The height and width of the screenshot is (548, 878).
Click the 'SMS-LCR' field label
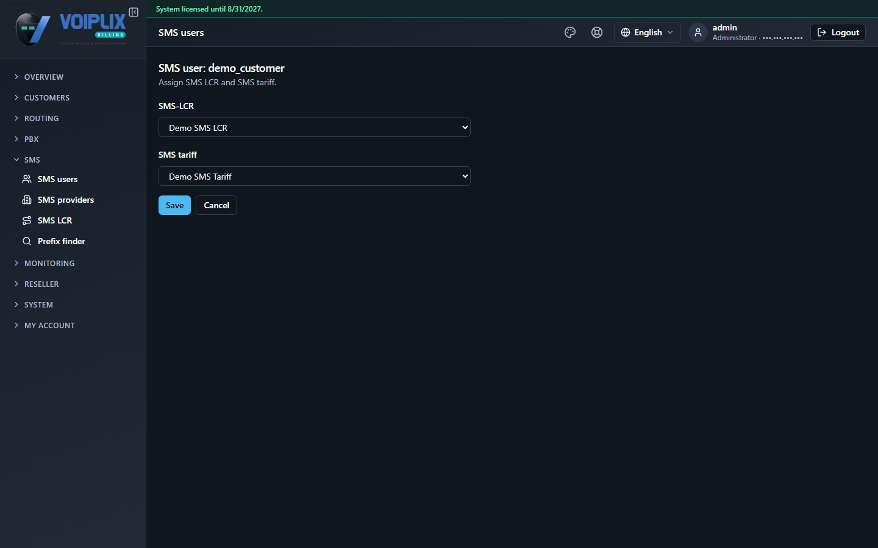[x=176, y=106]
